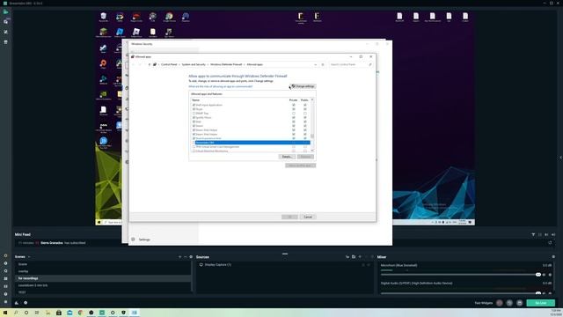
Task: Click the Details button
Action: click(x=287, y=157)
